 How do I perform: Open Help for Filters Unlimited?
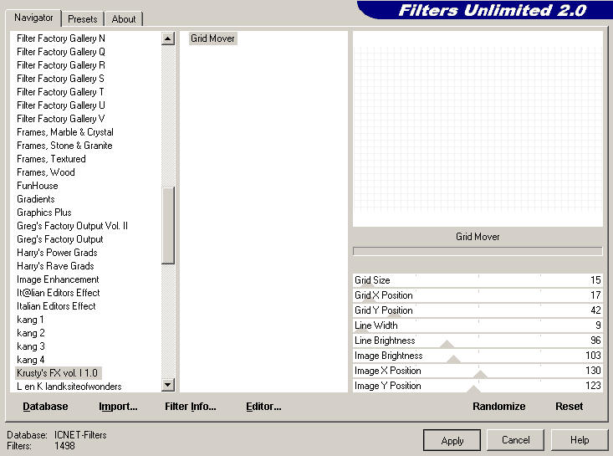click(580, 439)
